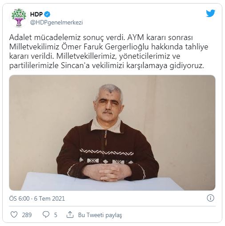Click the word Sincan'a in tweet
The image size is (225, 226).
pos(75,65)
